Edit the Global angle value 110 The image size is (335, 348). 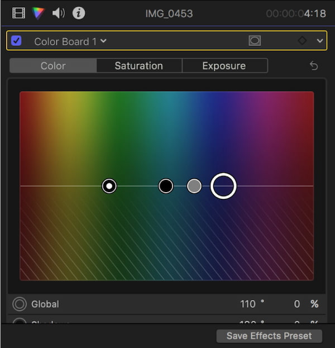click(248, 304)
